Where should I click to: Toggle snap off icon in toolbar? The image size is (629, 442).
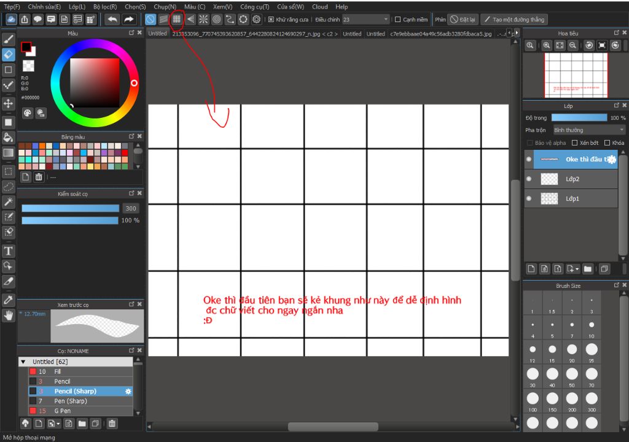point(150,19)
